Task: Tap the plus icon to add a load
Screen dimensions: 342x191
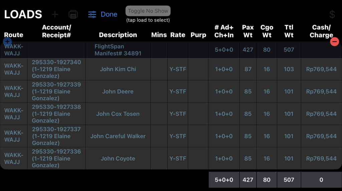Action: [x=55, y=14]
